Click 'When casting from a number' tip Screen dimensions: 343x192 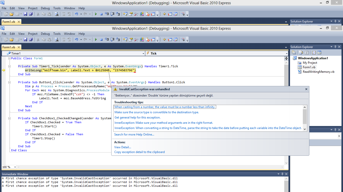pyautogui.click(x=165, y=107)
